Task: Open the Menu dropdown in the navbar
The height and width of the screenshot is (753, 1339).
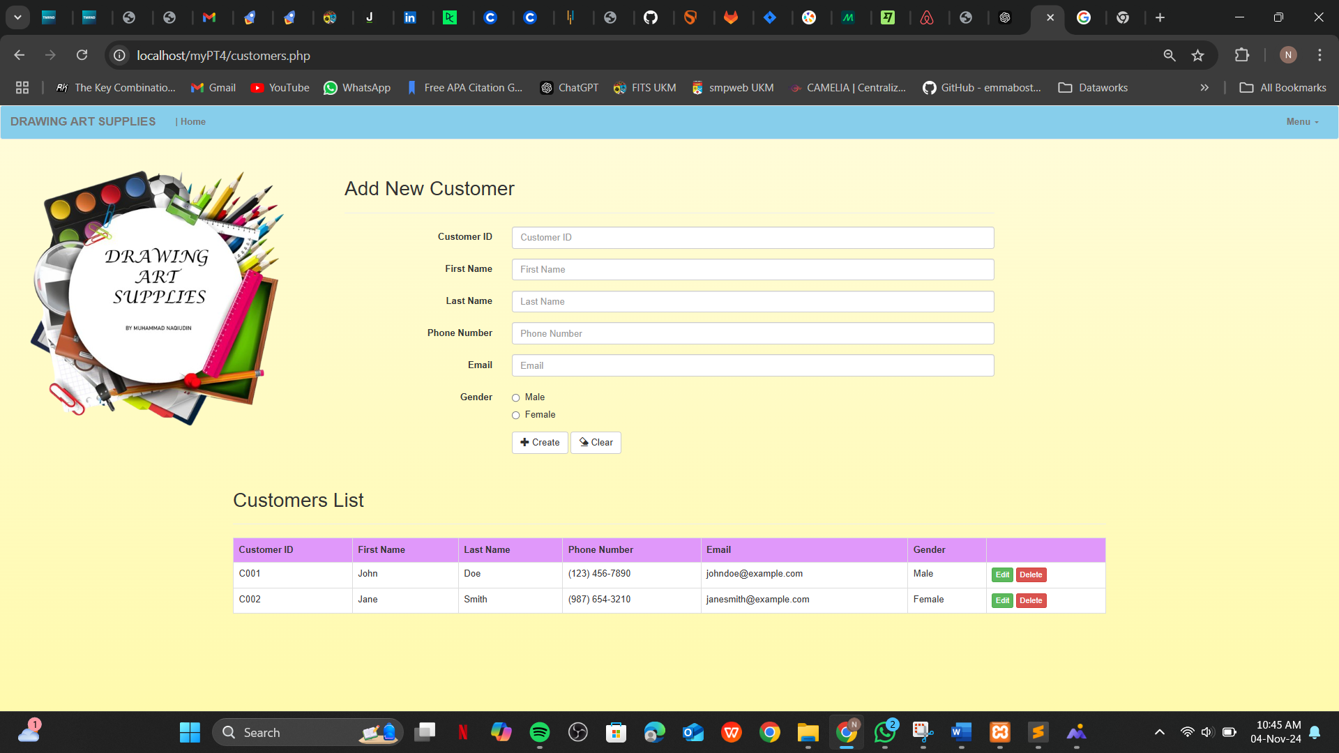Action: (x=1301, y=121)
